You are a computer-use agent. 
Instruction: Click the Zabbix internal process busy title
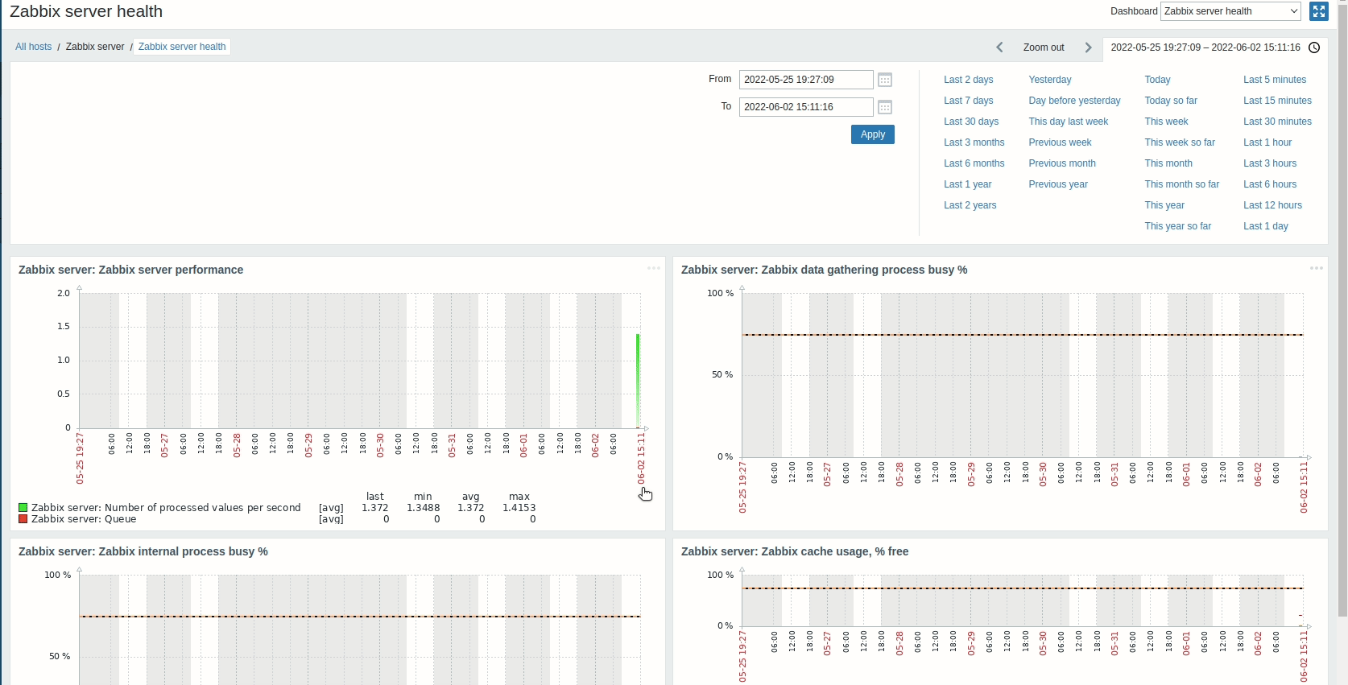pyautogui.click(x=143, y=551)
